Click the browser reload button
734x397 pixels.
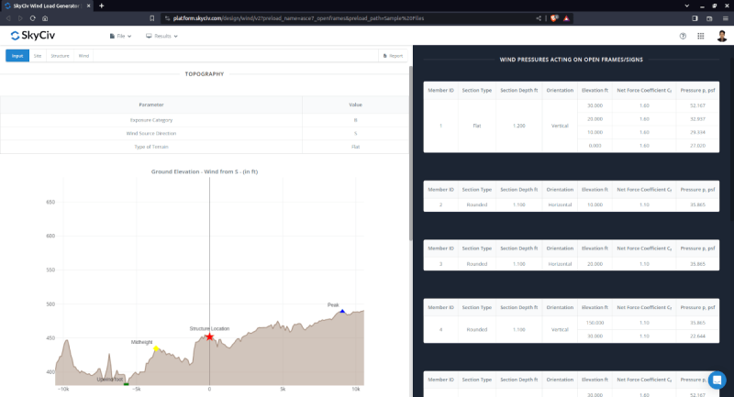tap(32, 17)
